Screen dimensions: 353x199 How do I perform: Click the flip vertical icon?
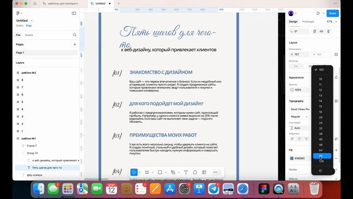tap(329, 32)
